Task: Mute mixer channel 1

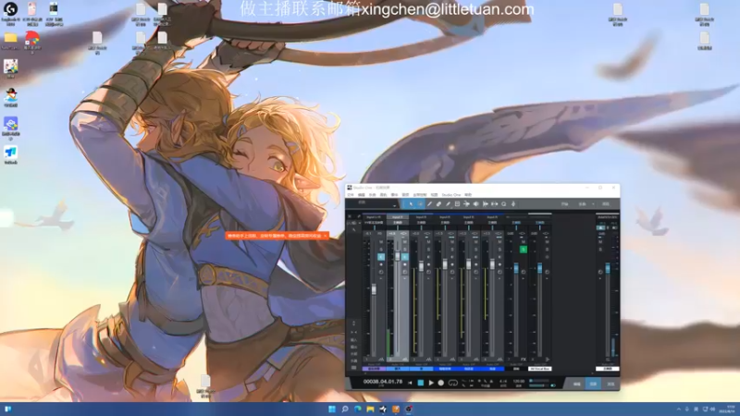Action: tap(381, 241)
